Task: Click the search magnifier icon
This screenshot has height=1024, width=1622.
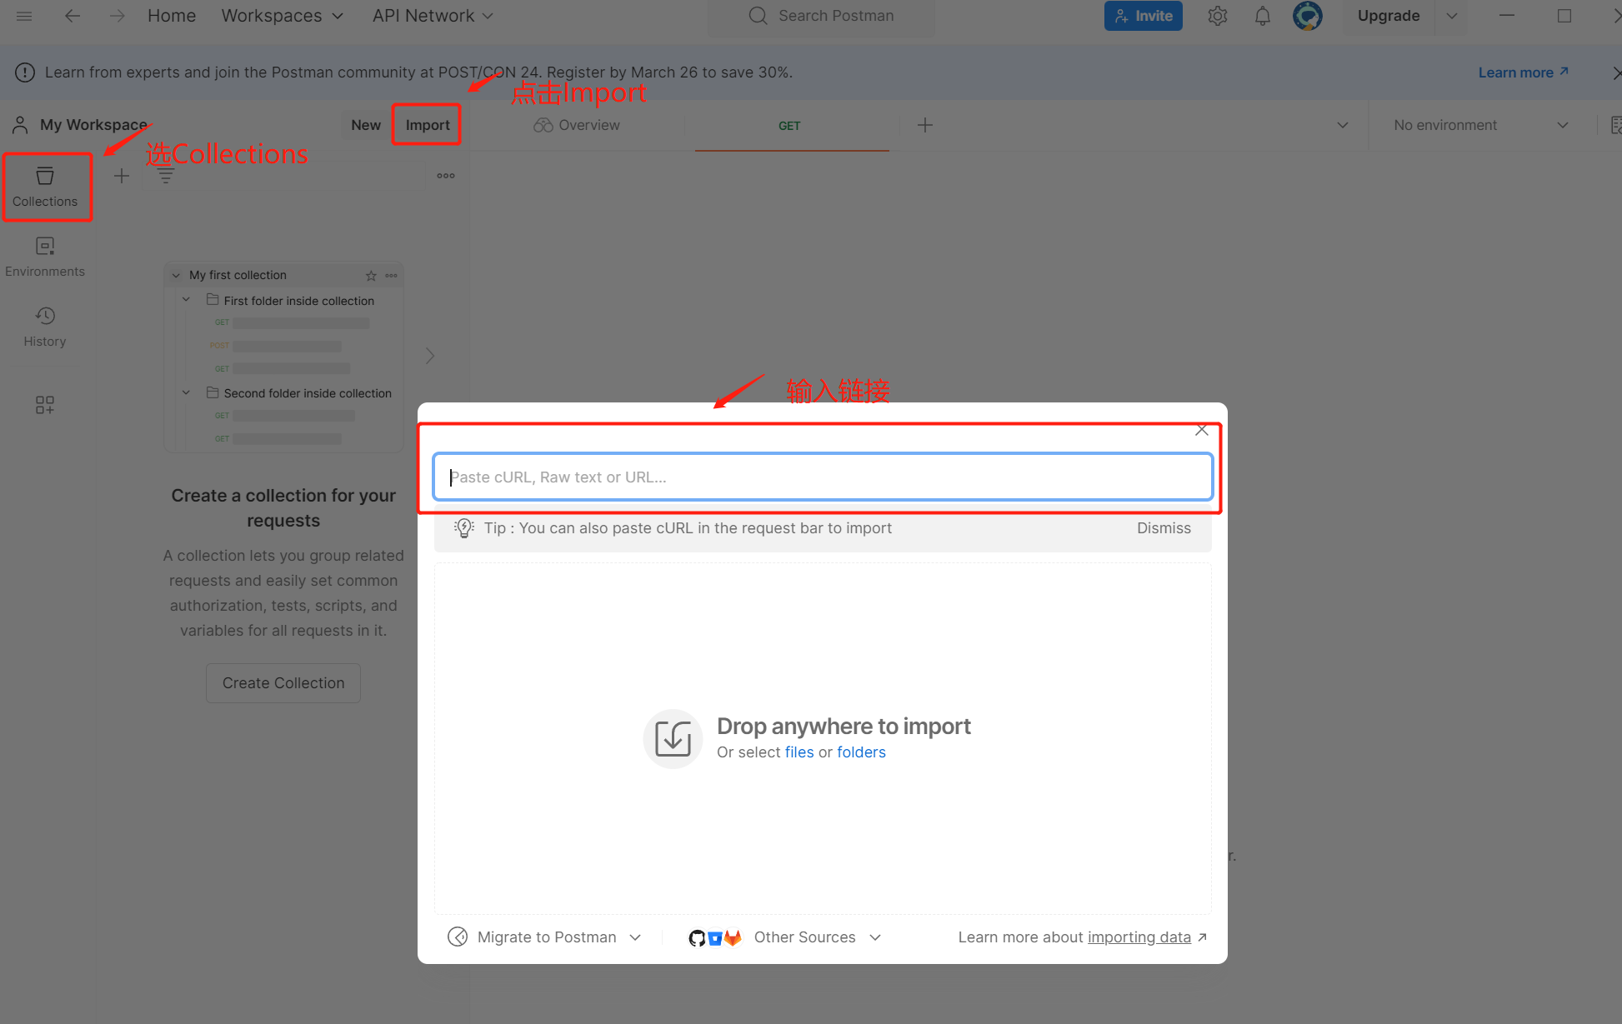Action: 758,16
